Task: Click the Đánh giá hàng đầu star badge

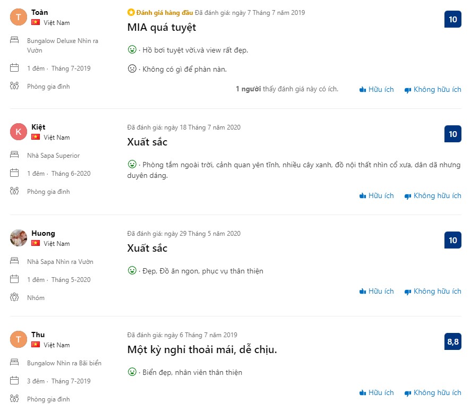Action: point(131,12)
